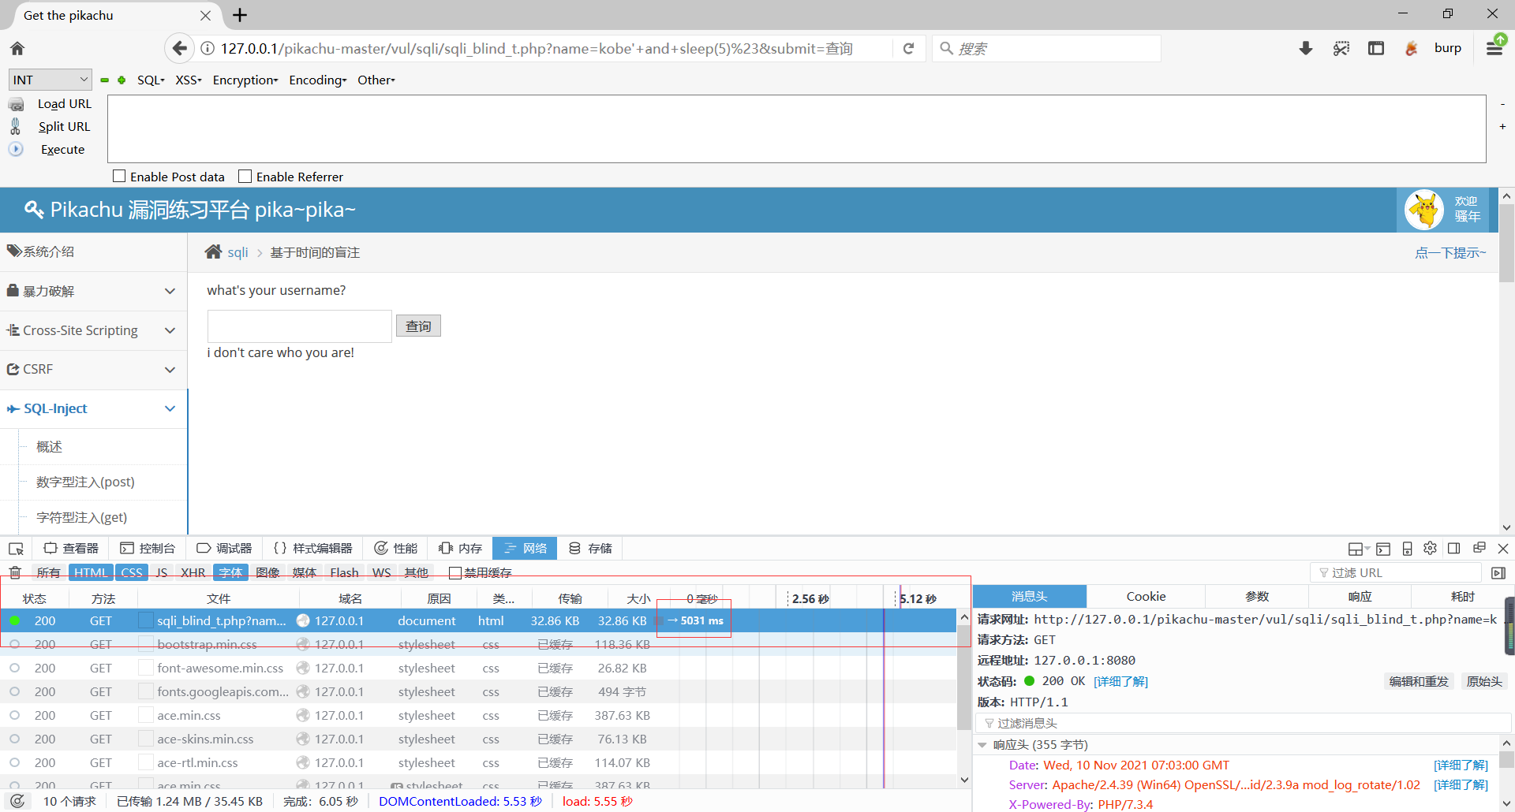
Task: Click Split URL in HackBar
Action: [64, 126]
